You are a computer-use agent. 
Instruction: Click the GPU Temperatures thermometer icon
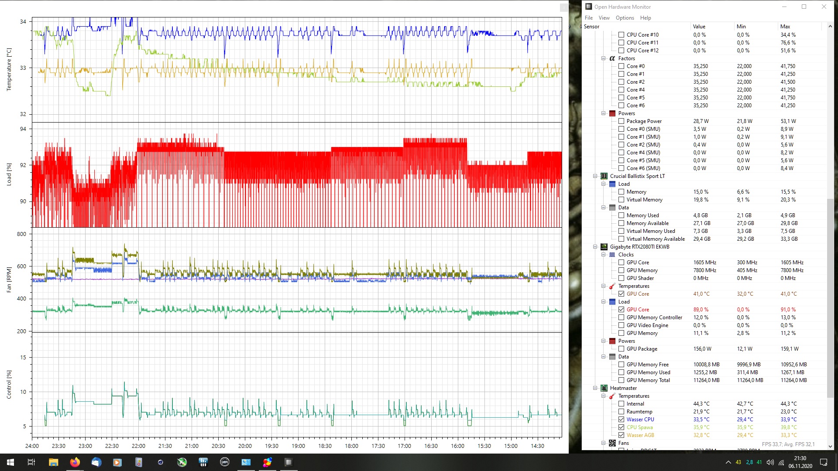(612, 286)
